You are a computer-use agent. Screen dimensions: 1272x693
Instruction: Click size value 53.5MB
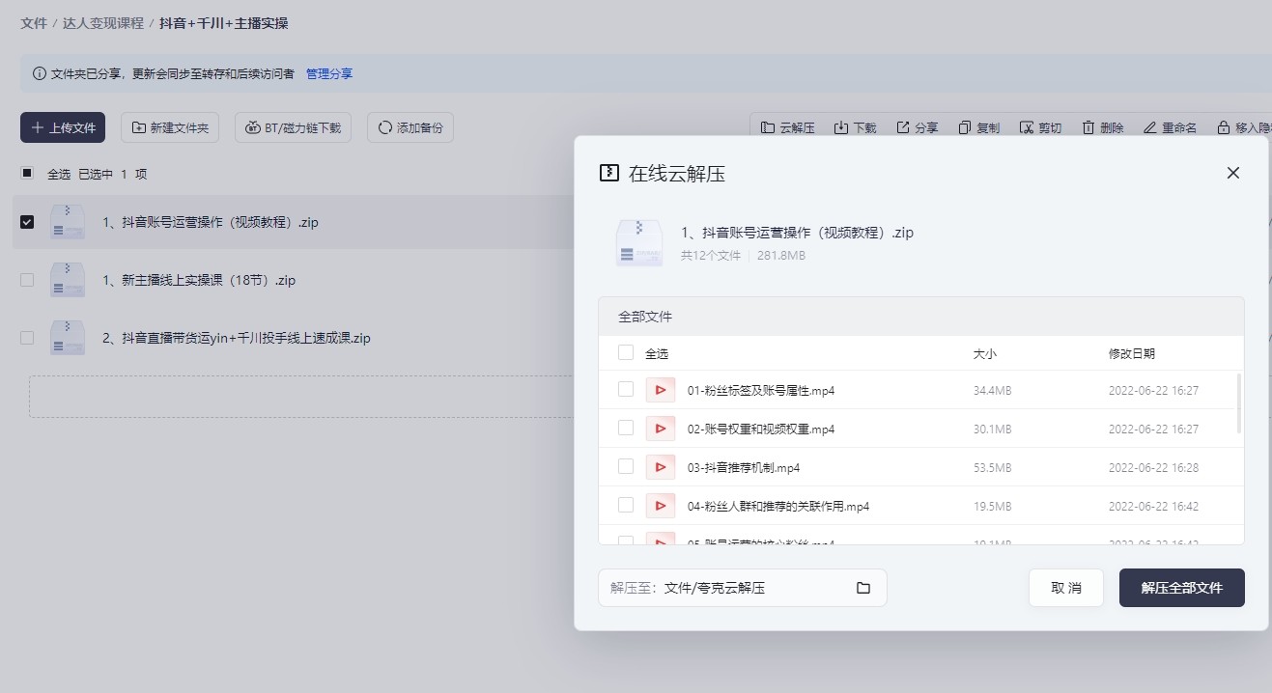pos(992,468)
